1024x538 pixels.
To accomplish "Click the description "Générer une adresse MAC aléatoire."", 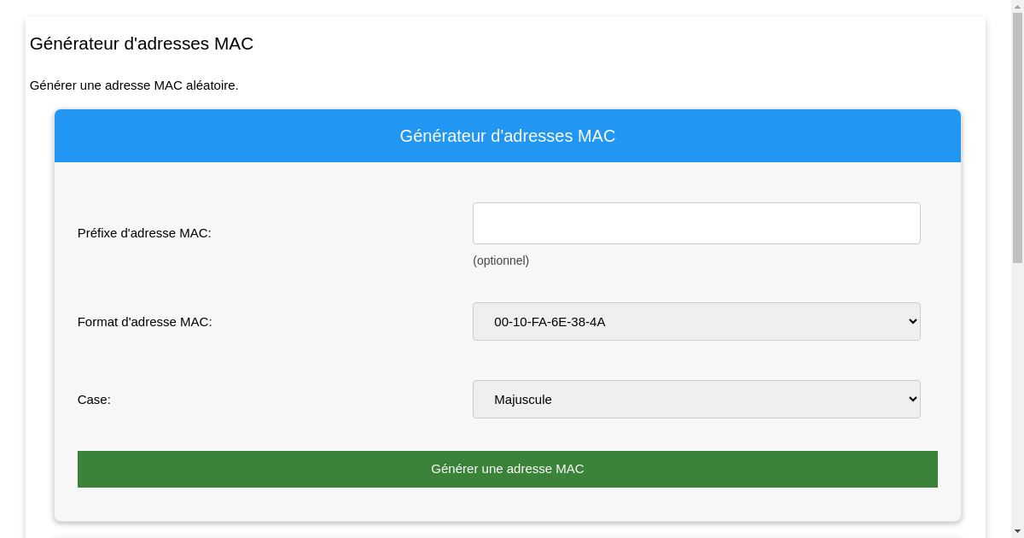I will point(134,85).
